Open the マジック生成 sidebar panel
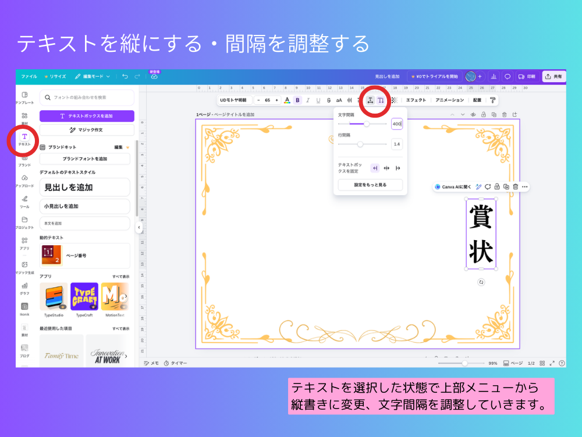 pos(24,267)
